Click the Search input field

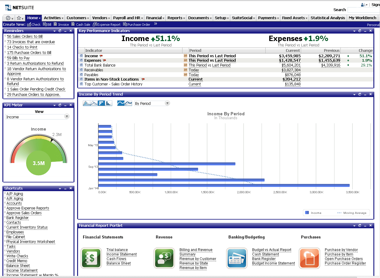(363, 10)
